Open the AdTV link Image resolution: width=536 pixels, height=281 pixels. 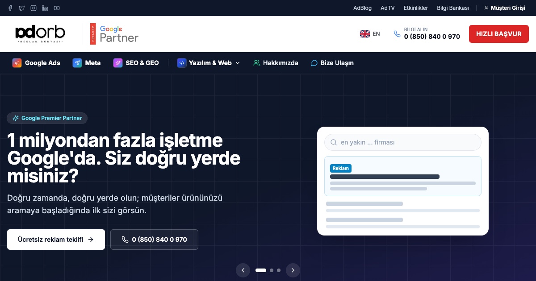tap(388, 8)
